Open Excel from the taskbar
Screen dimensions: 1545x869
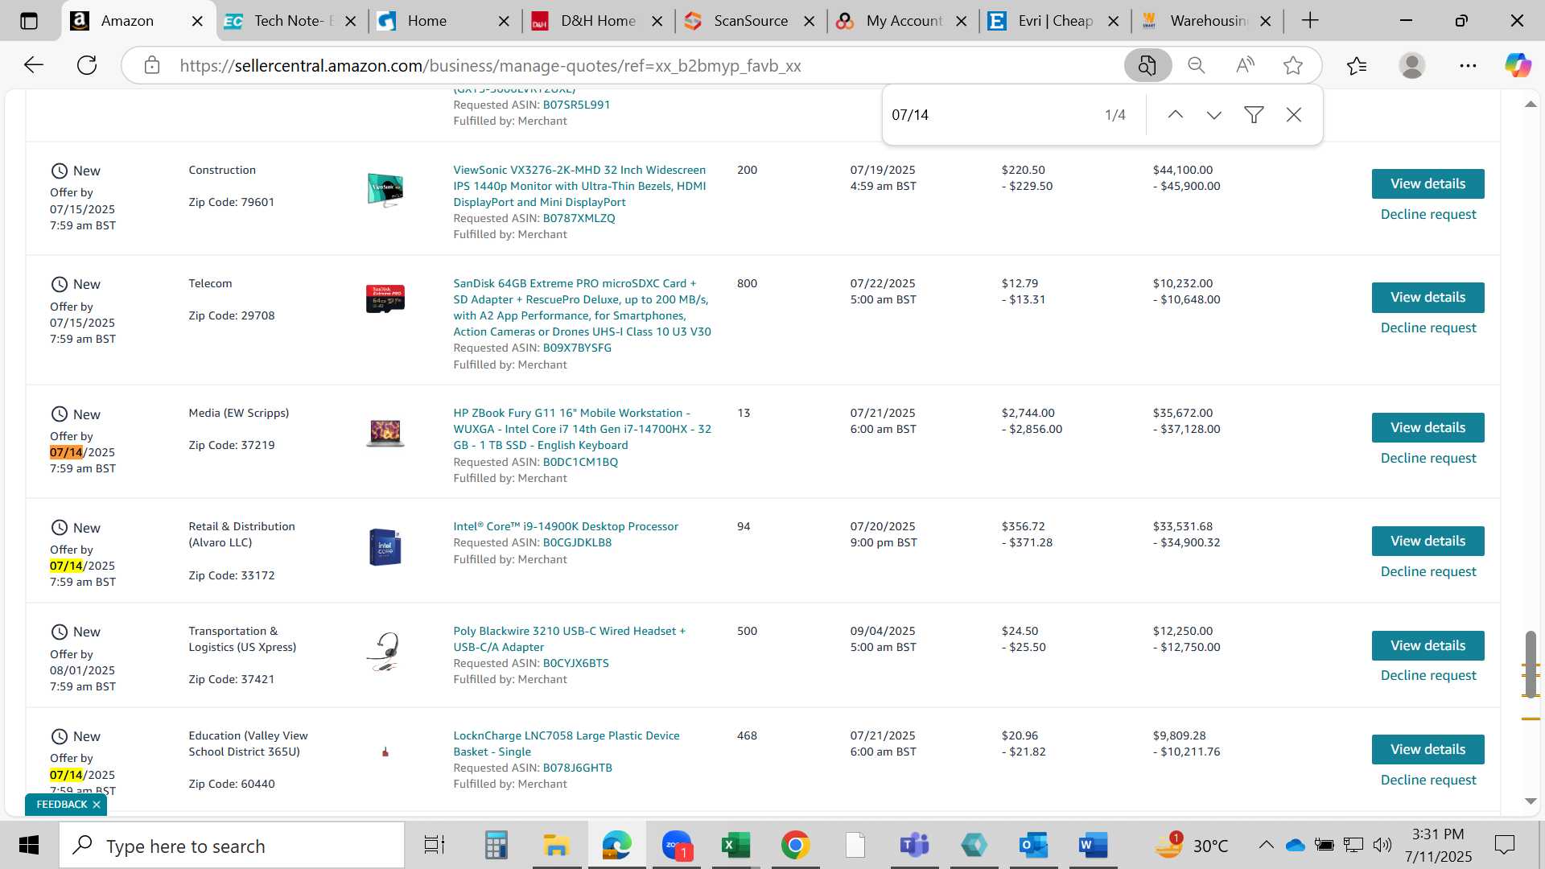coord(735,846)
